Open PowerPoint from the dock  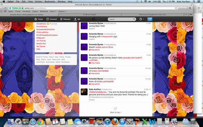137,122
